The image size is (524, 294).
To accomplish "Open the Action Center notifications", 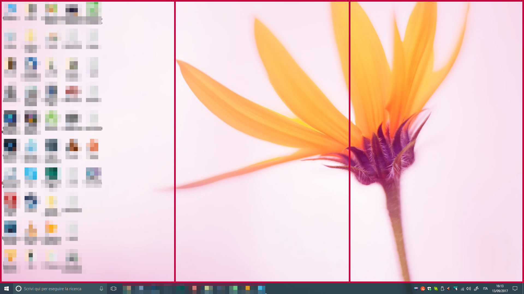I will [515, 289].
